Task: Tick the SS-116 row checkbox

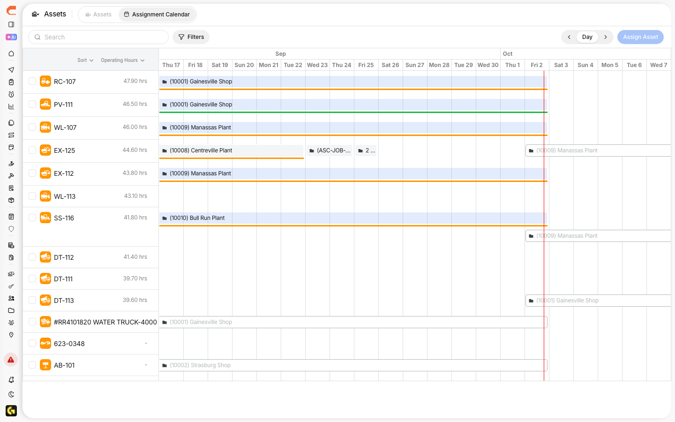Action: [32, 218]
